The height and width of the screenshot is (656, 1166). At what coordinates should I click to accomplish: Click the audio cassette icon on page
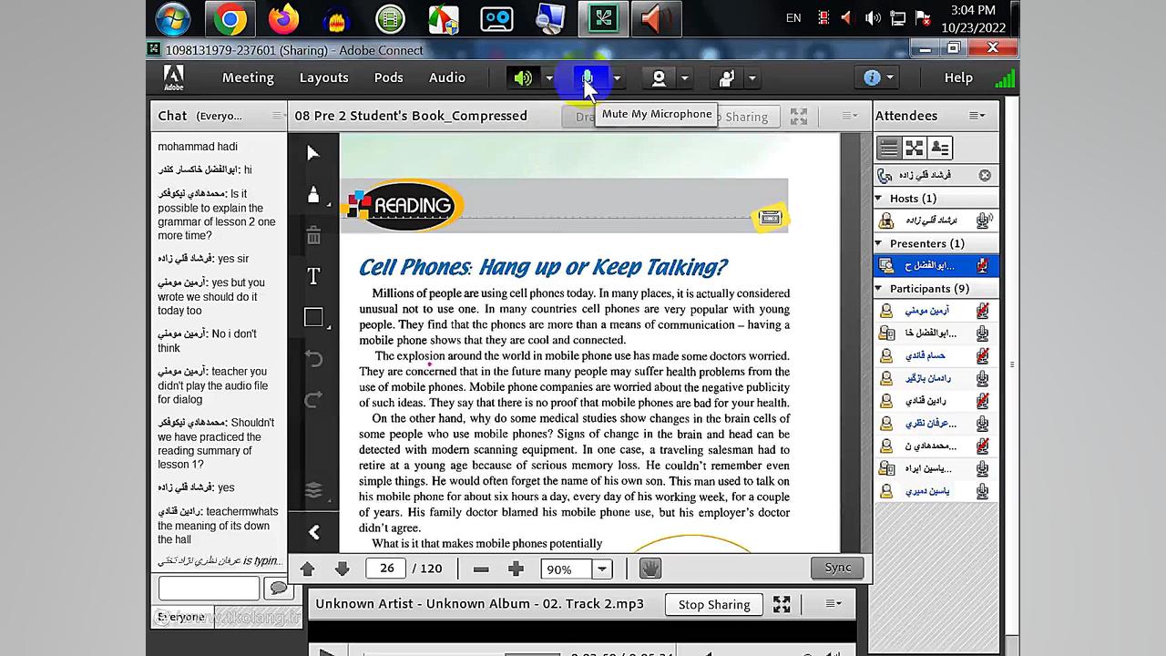771,218
